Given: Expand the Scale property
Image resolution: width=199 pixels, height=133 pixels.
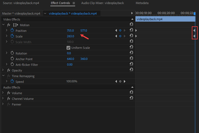Looking at the screenshot, I should (x=7, y=36).
